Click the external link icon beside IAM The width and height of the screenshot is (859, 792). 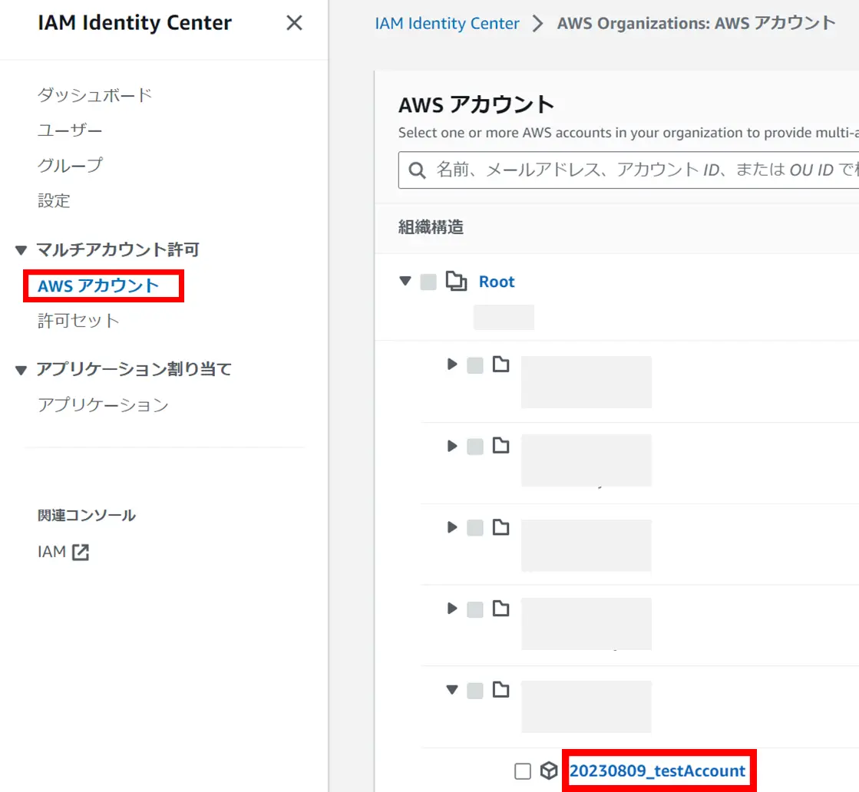[x=81, y=552]
